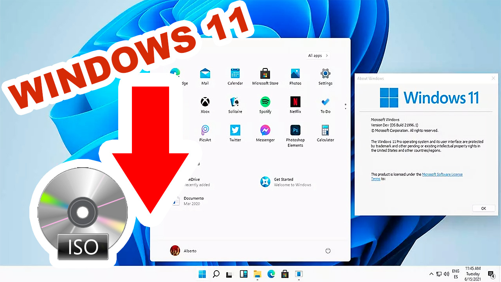Launch the Messenger app
This screenshot has height=282, width=501.
tap(265, 133)
